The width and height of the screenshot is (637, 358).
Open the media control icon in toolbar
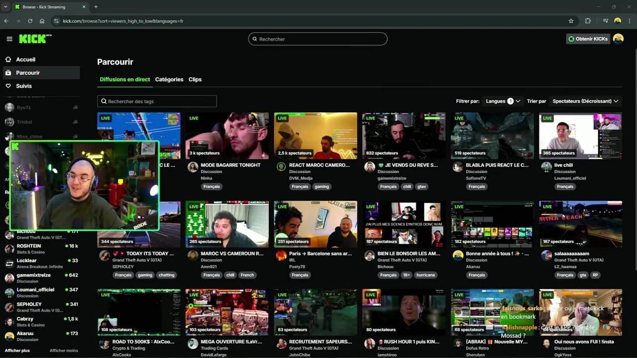coord(605,21)
